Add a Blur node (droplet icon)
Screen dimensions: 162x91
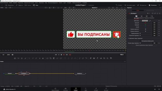(43, 58)
